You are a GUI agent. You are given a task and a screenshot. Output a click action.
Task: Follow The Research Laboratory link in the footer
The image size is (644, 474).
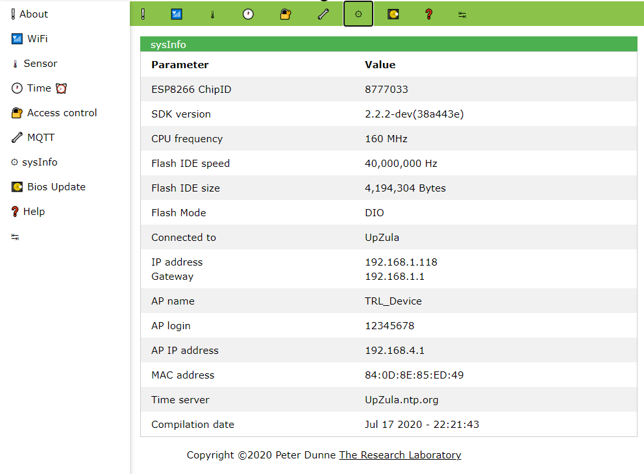pos(400,455)
